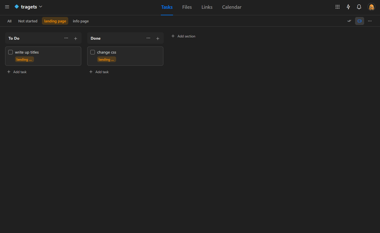The image size is (380, 233).
Task: Open the Calendar tab
Action: tap(232, 7)
